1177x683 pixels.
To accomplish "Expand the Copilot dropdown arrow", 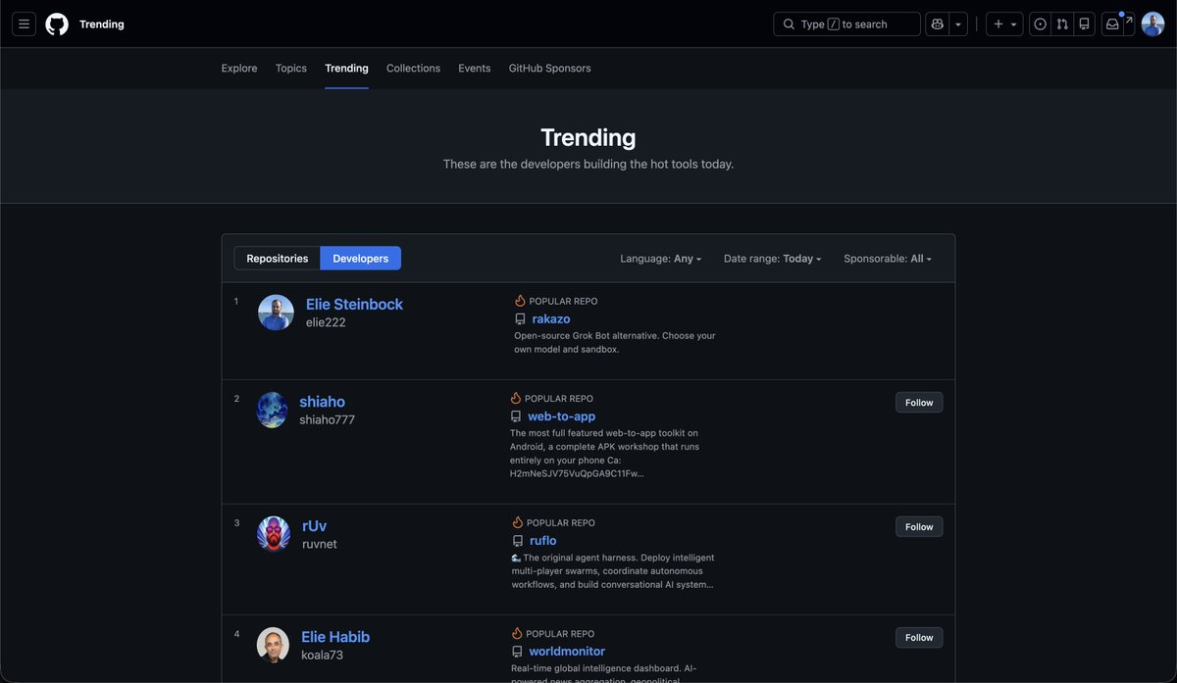I will tap(958, 24).
